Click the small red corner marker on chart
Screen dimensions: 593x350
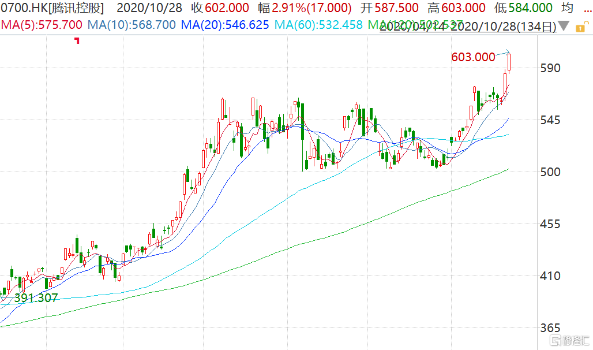pyautogui.click(x=77, y=40)
